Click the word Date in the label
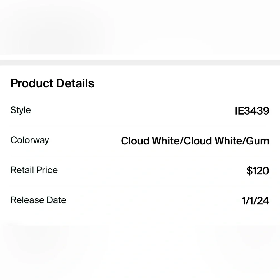The width and height of the screenshot is (280, 280). click(x=56, y=200)
